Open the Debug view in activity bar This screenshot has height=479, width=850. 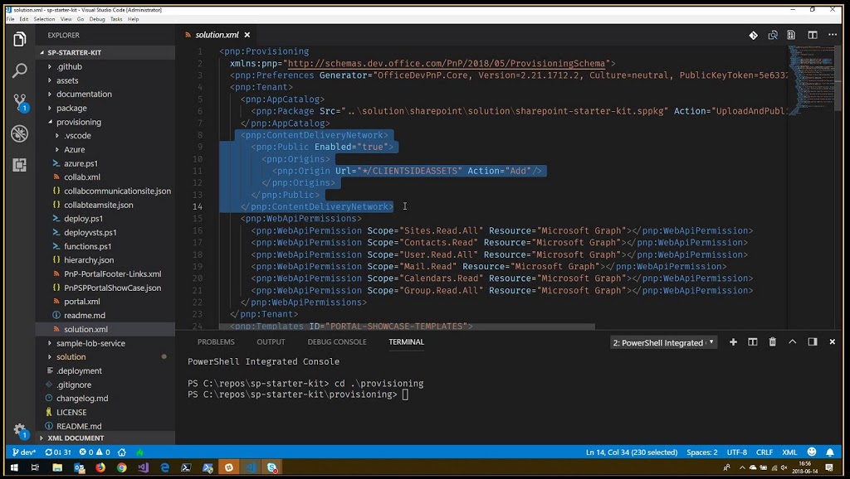point(20,133)
